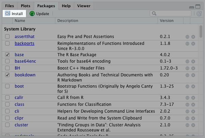This screenshot has width=205, height=138.
Task: Click the Update packages button
Action: (x=39, y=14)
